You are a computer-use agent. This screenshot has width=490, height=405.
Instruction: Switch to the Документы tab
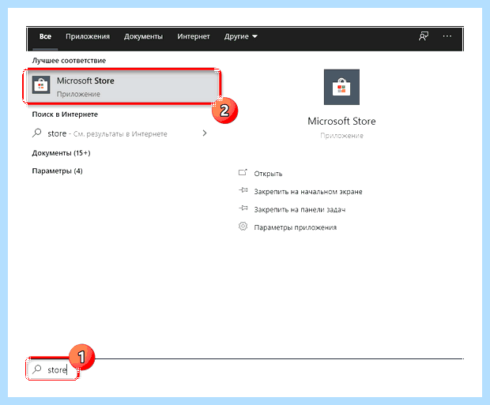(143, 36)
